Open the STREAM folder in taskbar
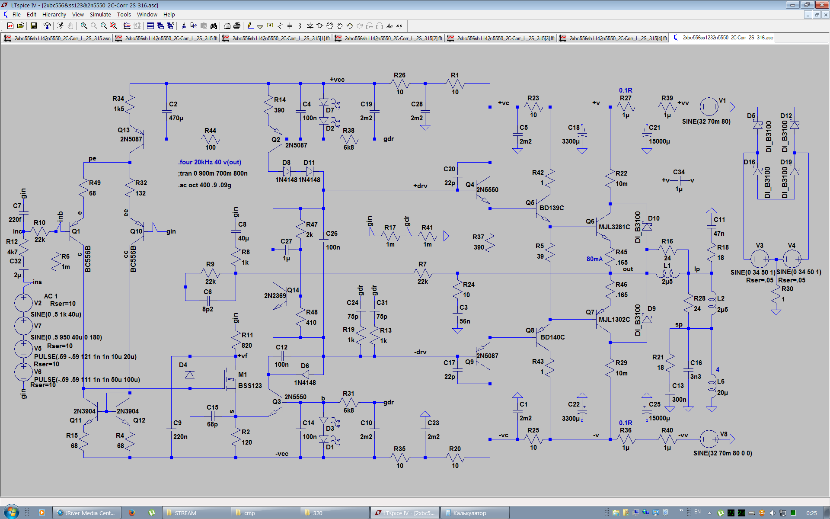 pos(196,513)
